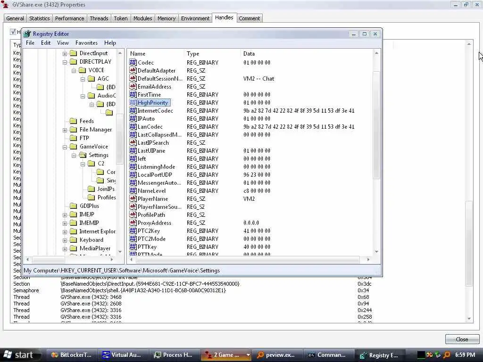This screenshot has height=362, width=483.
Task: Click the PTTKey binary value icon
Action: tap(133, 247)
